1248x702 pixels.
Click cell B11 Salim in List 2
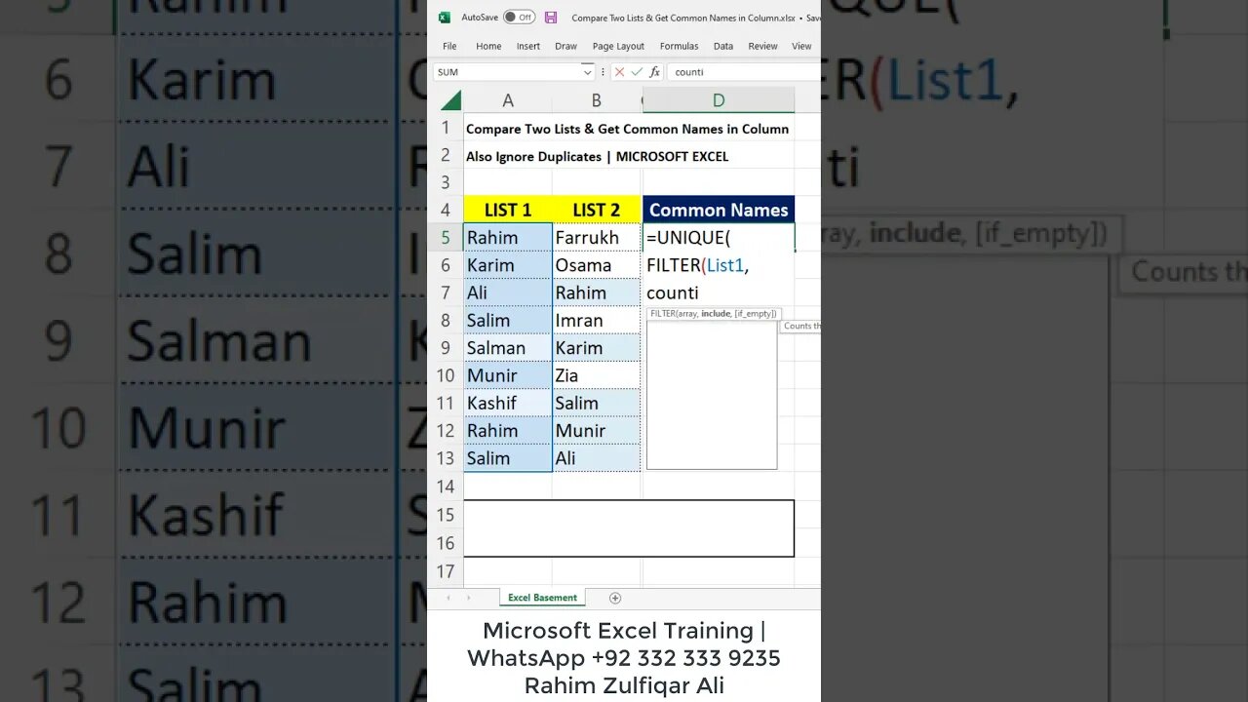(596, 403)
